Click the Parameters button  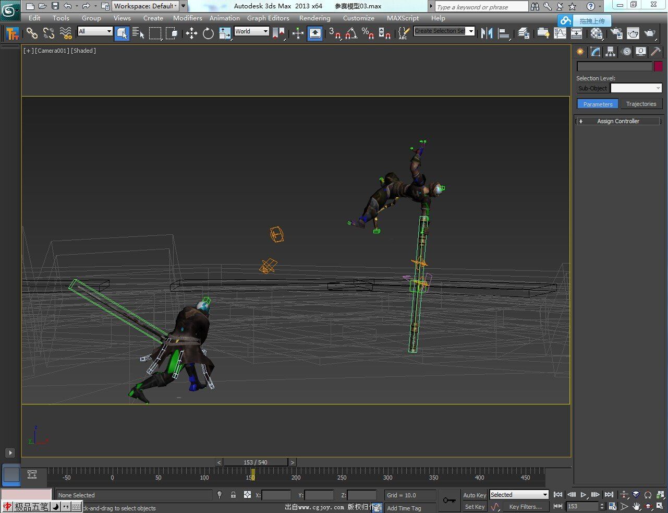click(598, 104)
